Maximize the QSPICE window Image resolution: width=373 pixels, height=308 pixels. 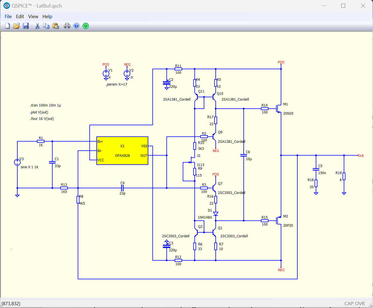(x=343, y=6)
